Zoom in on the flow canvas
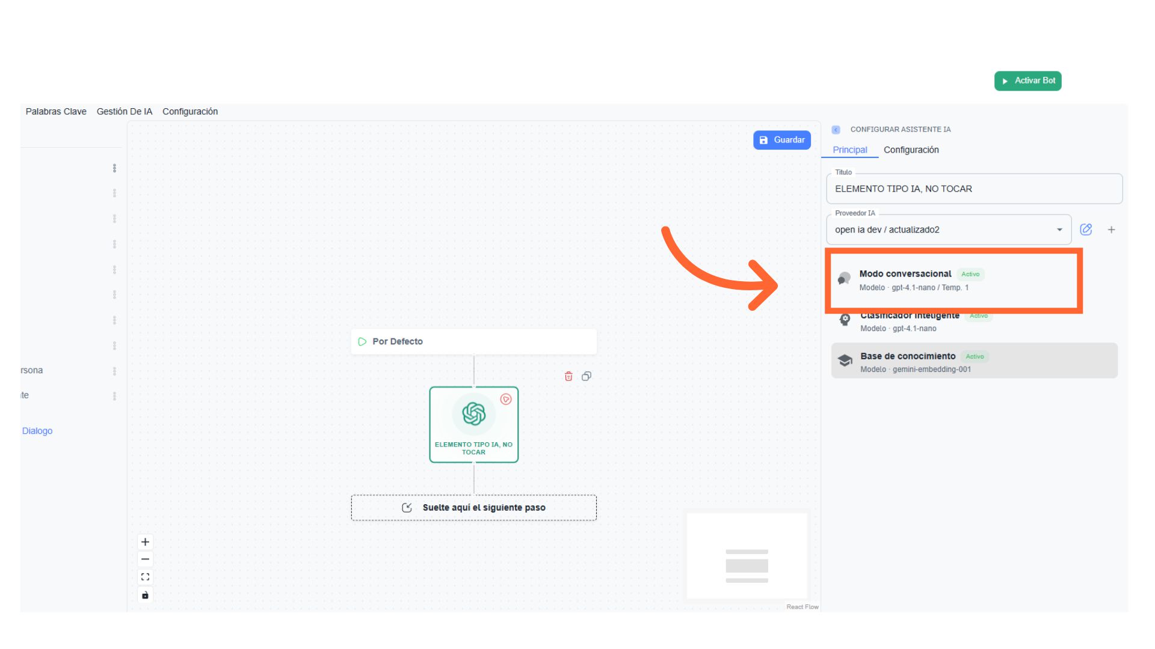 tap(145, 542)
